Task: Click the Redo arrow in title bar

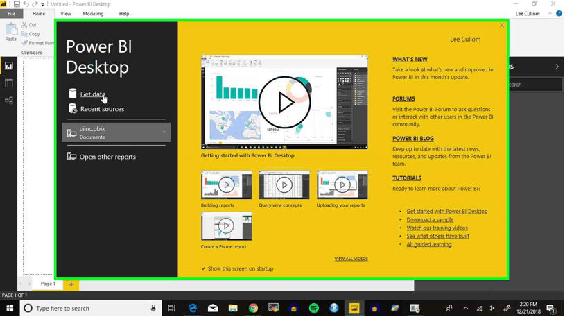Action: (35, 4)
